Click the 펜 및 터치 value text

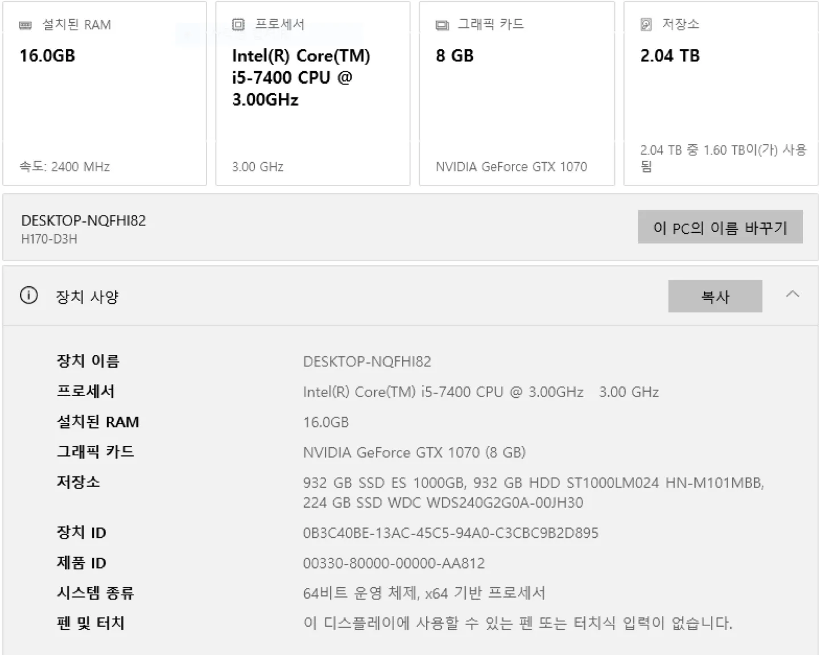tap(518, 623)
